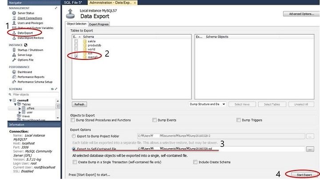Open Data Import/Restore icon
Image resolution: width=320 pixels, height=180 pixels.
pos(14,38)
